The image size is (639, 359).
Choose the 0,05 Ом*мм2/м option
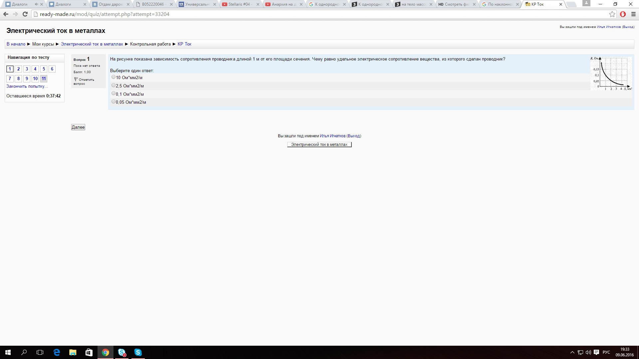[113, 102]
